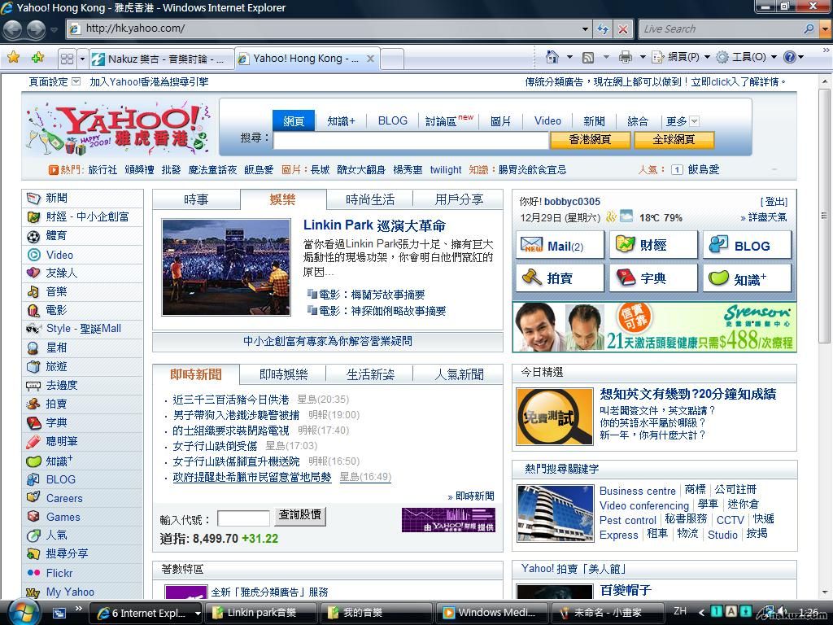This screenshot has height=625, width=833.
Task: Click 查詢股價 stock quote button
Action: coord(300,515)
